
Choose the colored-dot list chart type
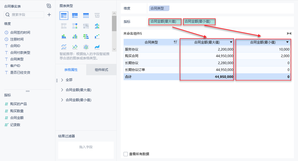pos(75,26)
